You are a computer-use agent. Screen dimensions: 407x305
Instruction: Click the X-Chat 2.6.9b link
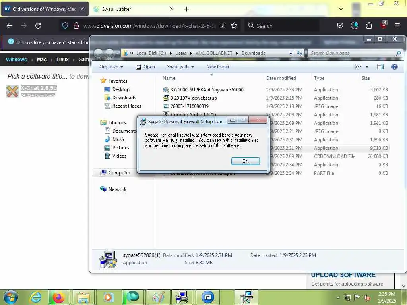39,88
